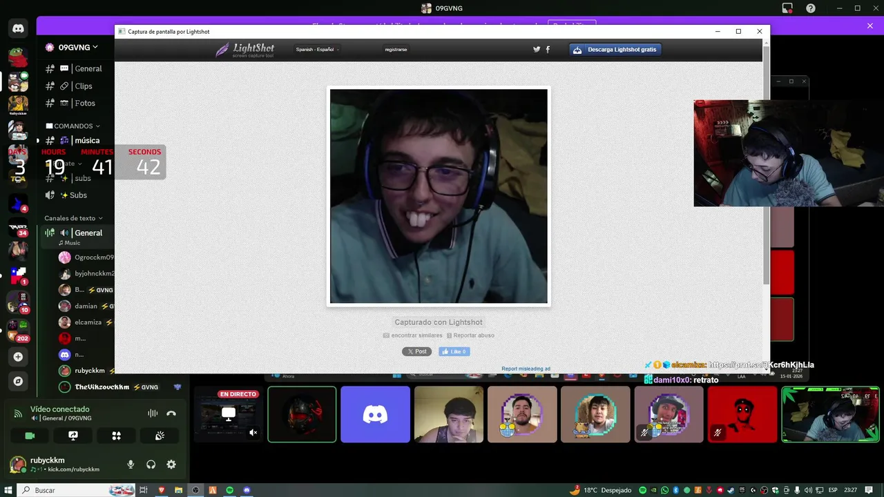
Task: Click TheVikzovckkm in voice member list
Action: coord(110,387)
